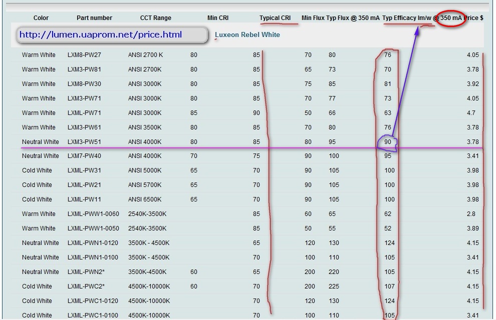496x320 pixels.
Task: Select the ANSI 6500K CCT range cell
Action: point(145,199)
